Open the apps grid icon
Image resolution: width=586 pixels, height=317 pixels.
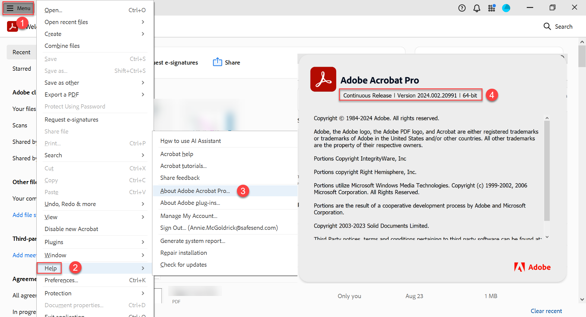pos(491,8)
